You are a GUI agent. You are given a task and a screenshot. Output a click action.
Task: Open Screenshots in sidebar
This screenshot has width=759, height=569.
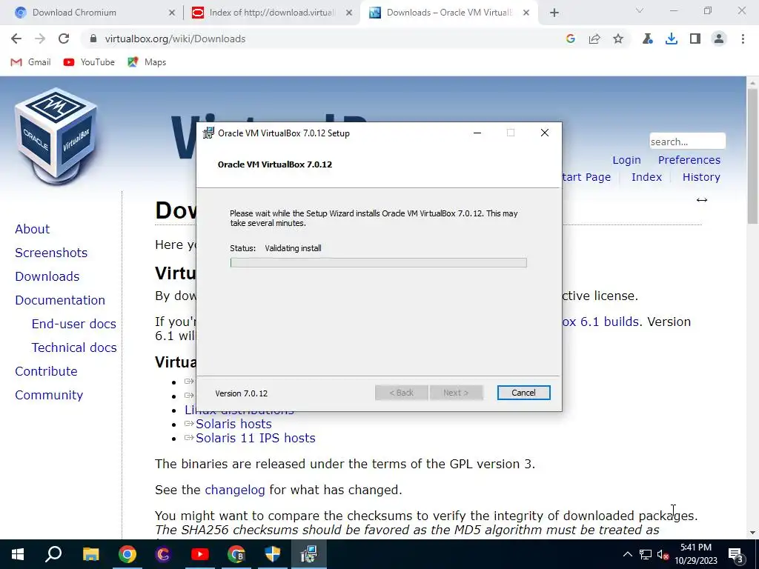pyautogui.click(x=51, y=253)
